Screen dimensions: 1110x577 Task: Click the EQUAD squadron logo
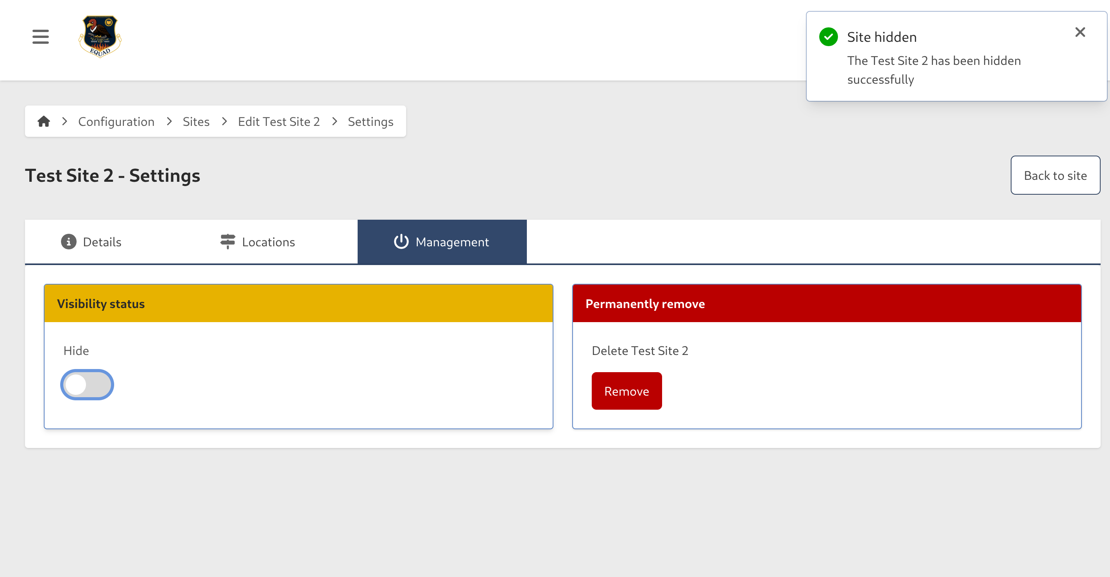(99, 37)
